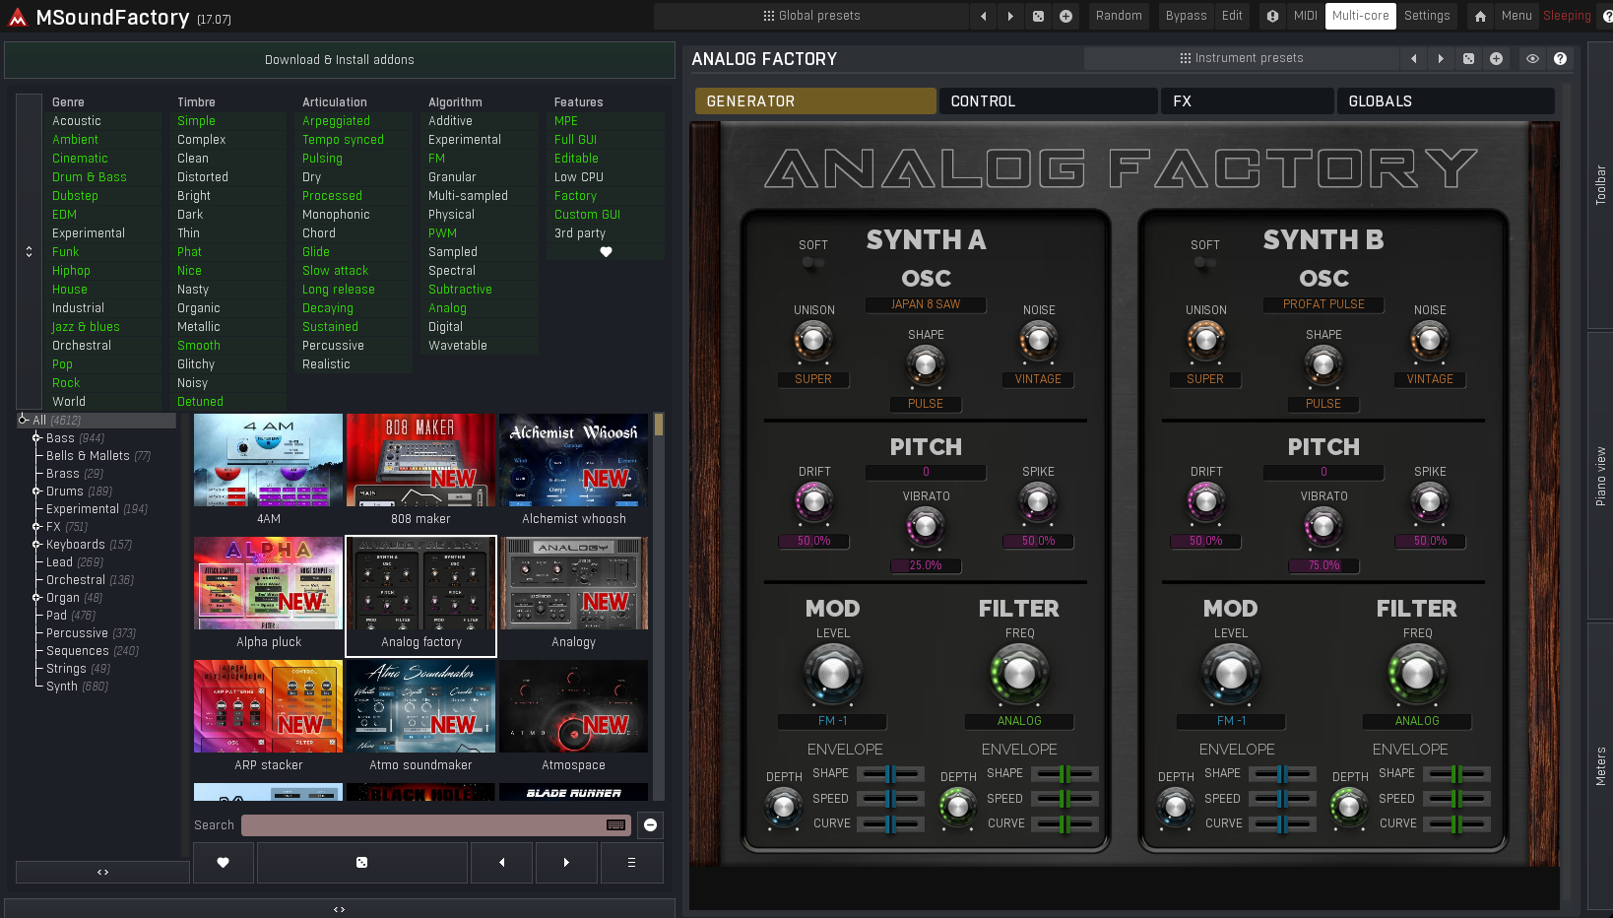
Task: Click Synth B MOD LEVEL knob
Action: [x=1231, y=674]
